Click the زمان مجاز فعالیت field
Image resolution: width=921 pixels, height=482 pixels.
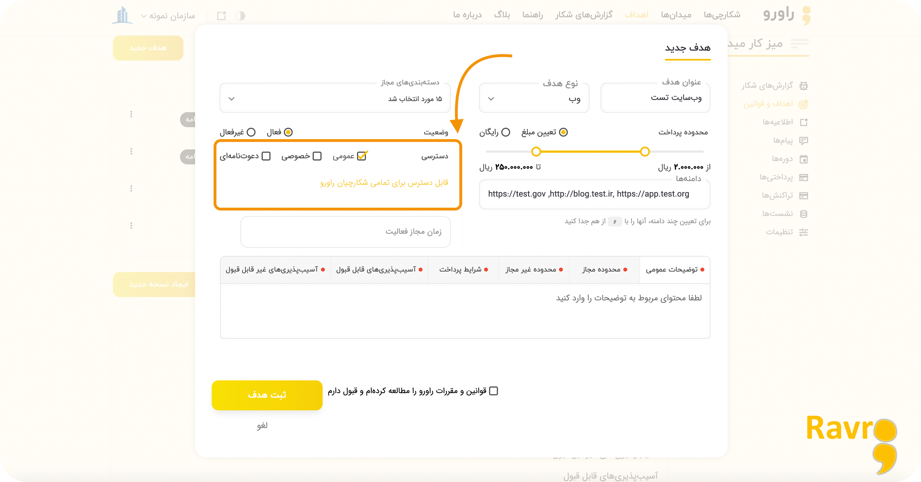tap(345, 232)
